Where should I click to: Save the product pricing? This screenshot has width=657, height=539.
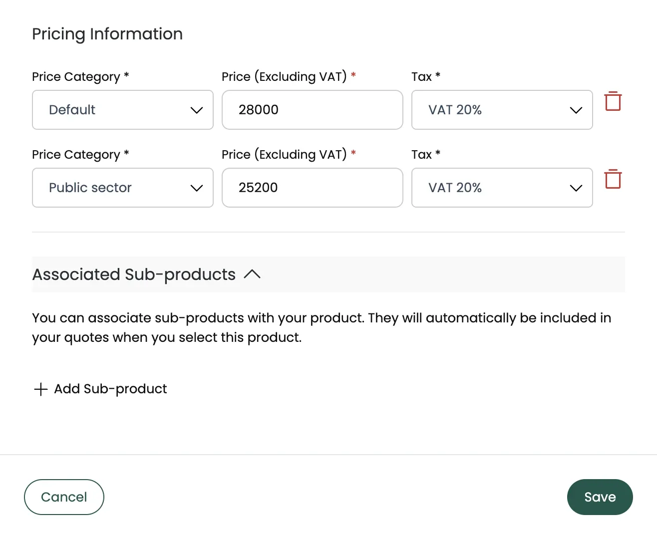[600, 497]
